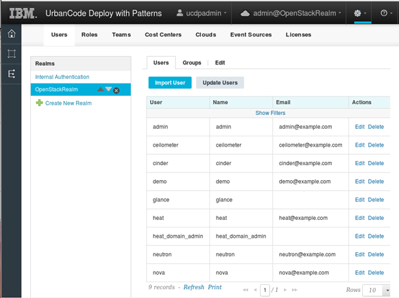Open the Rows per page dropdown
This screenshot has width=399, height=298.
pos(376,290)
